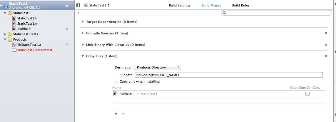336x122 pixels.
Task: Click the Code Sign On Copy column header
Action: (x=305, y=88)
